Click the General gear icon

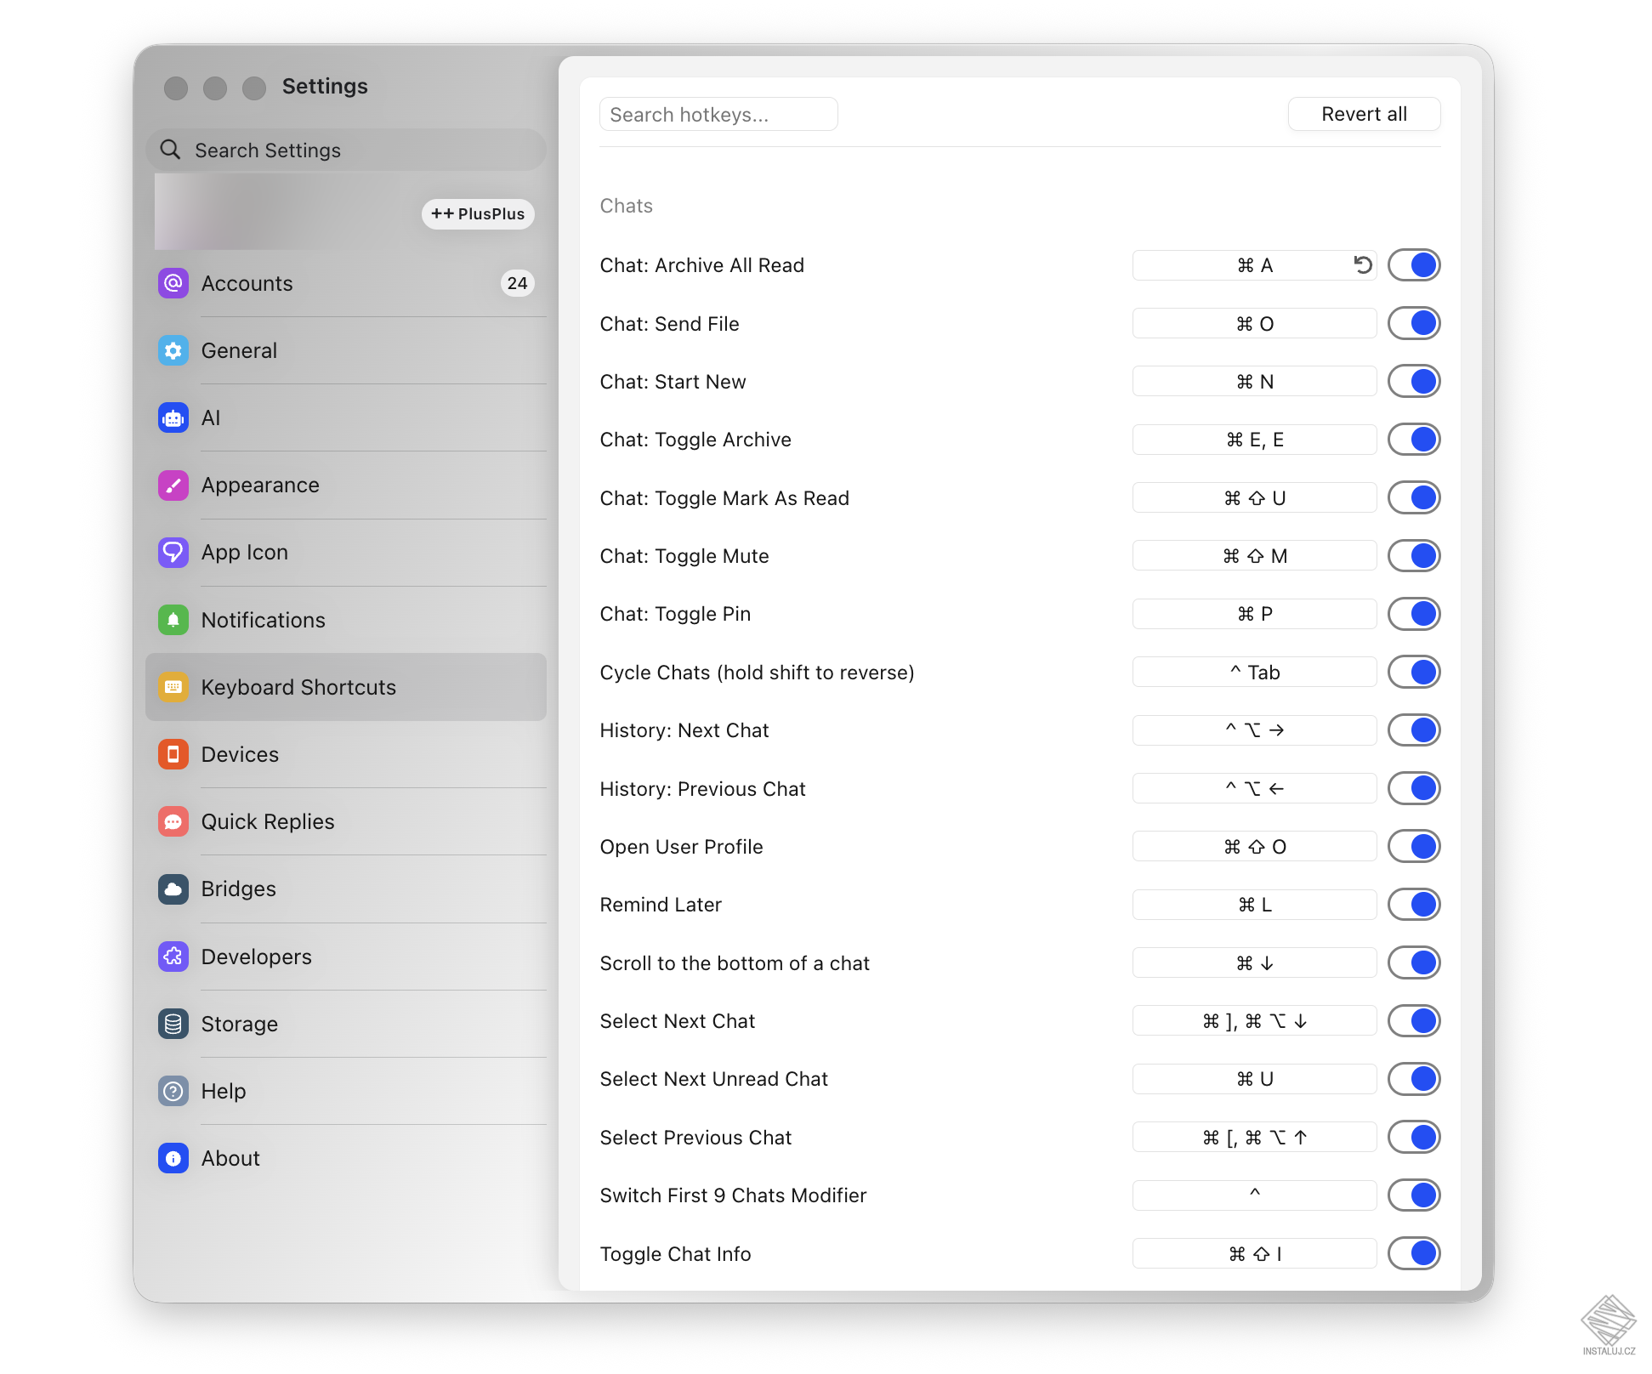(x=173, y=350)
